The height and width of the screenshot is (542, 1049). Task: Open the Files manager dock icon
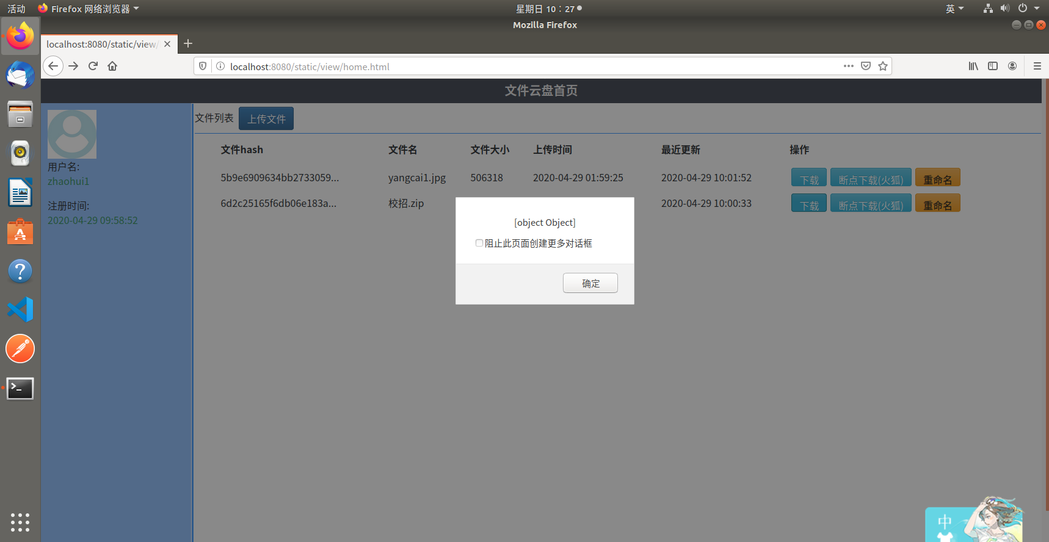coord(20,114)
